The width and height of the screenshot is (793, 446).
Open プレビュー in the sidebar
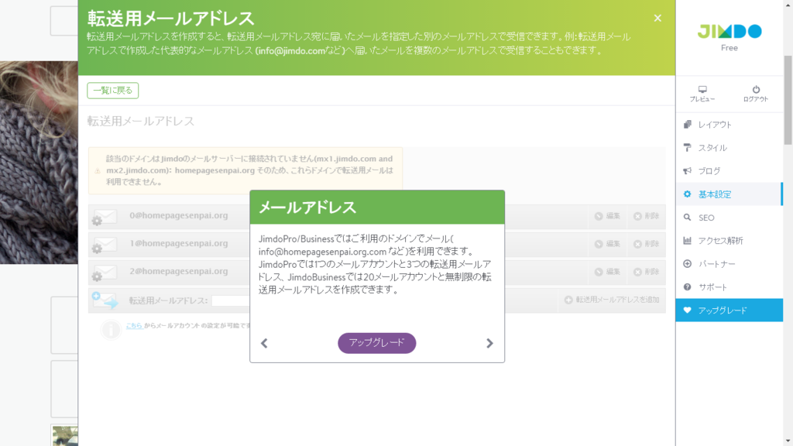click(702, 94)
